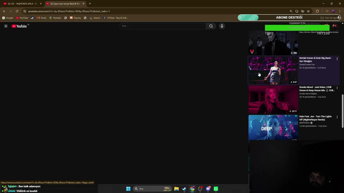The width and height of the screenshot is (344, 193).
Task: Open more options for Kato Feat. Jon video
Action: [337, 117]
